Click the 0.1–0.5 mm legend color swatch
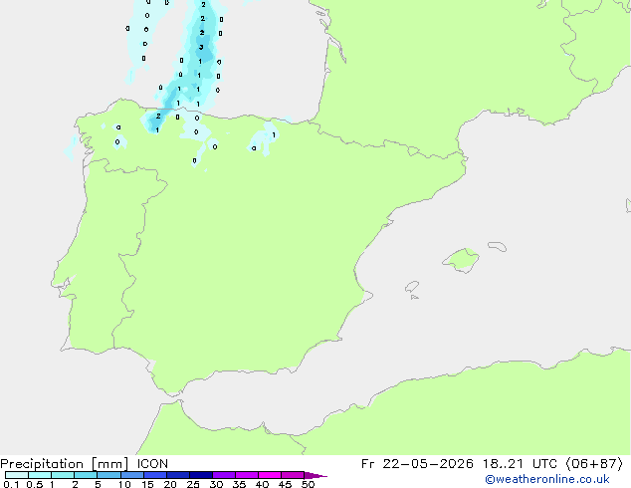This screenshot has height=488, width=631. [17, 475]
